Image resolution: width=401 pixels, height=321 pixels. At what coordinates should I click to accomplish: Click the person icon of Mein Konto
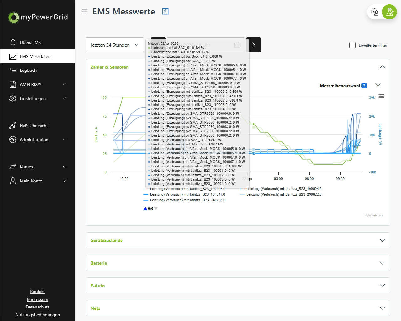pyautogui.click(x=13, y=181)
